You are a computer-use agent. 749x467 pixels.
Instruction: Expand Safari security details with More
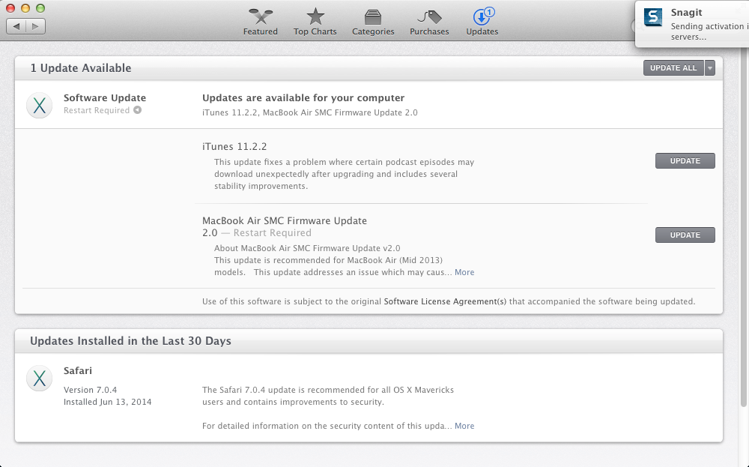pos(464,426)
